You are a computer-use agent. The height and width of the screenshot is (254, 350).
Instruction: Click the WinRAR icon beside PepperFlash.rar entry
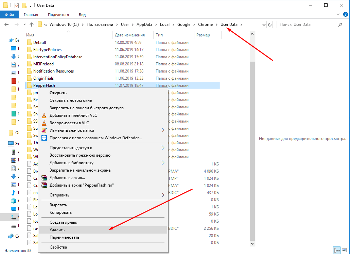tap(44, 185)
